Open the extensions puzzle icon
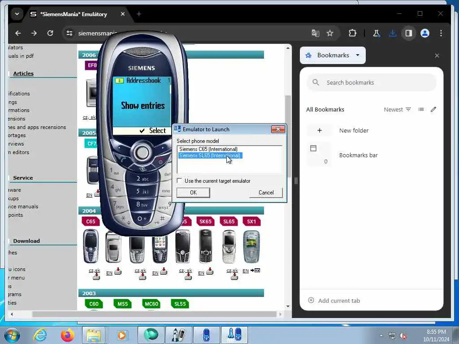Viewport: 459px width, 344px height. 352,33
